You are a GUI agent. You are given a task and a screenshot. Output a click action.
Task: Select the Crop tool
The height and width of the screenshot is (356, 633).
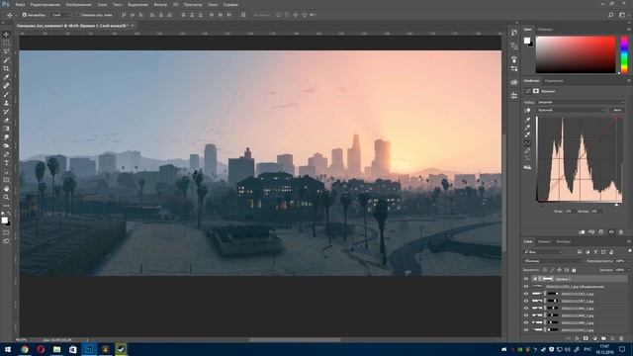(6, 68)
